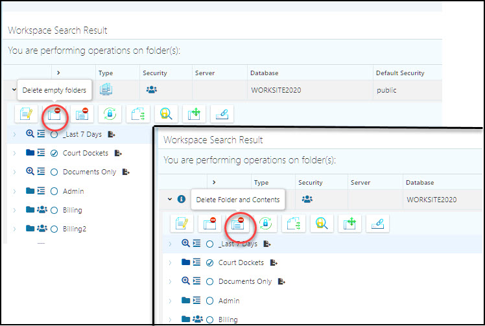Click the public default security cell
Viewport: 485px width, 326px height.
click(x=386, y=90)
